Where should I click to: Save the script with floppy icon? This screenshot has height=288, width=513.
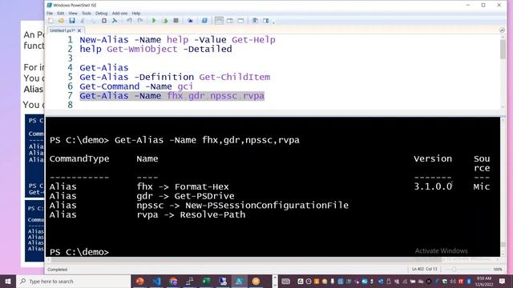coord(72,21)
